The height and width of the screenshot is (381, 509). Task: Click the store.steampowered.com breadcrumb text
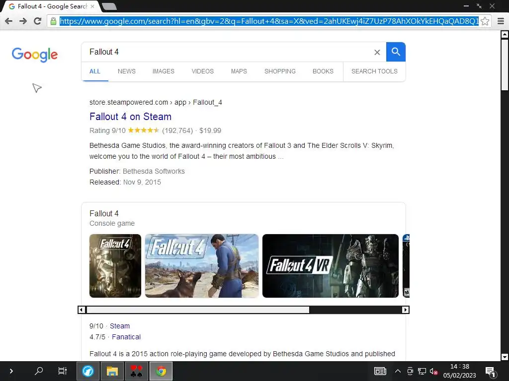pyautogui.click(x=129, y=102)
